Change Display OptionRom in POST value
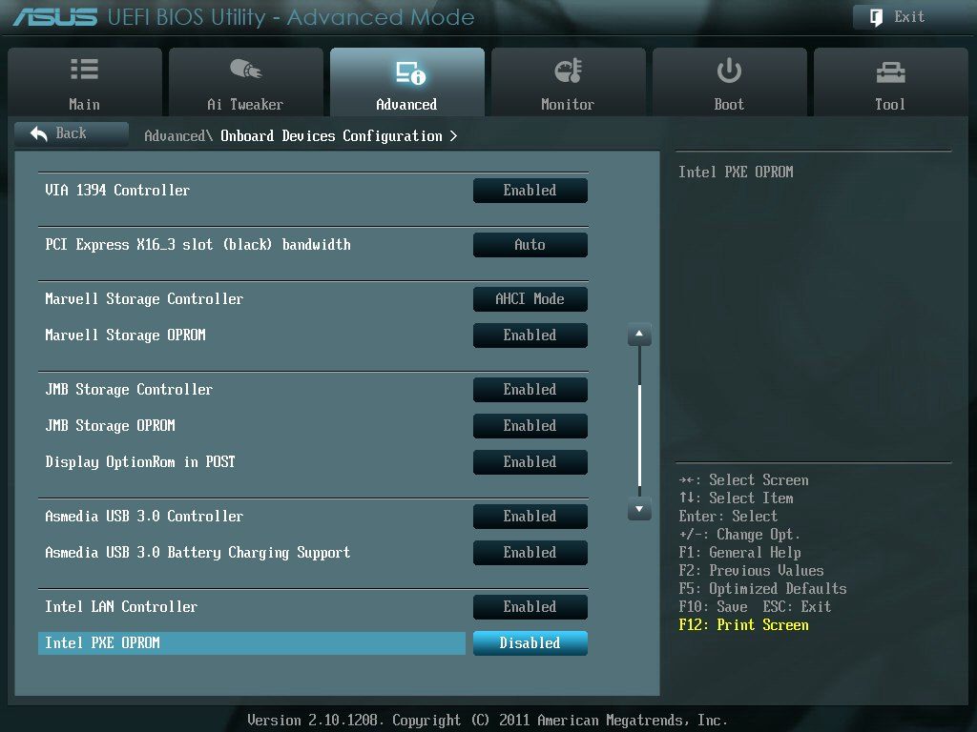977x732 pixels. [530, 462]
